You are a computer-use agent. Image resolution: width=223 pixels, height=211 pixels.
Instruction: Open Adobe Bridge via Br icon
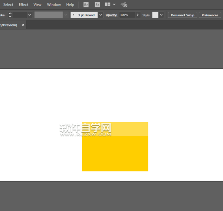pyautogui.click(x=86, y=5)
